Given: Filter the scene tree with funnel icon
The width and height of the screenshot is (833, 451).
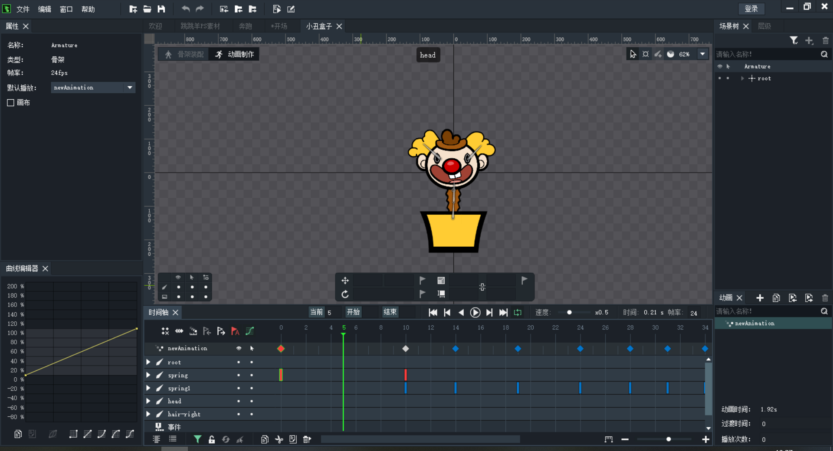Looking at the screenshot, I should click(x=794, y=40).
